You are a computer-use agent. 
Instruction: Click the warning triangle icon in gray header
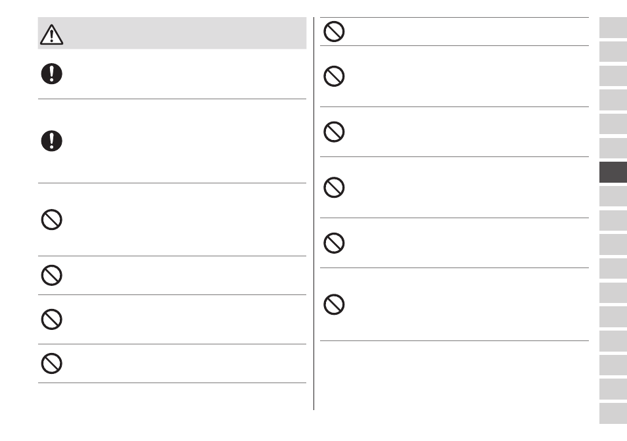point(51,35)
